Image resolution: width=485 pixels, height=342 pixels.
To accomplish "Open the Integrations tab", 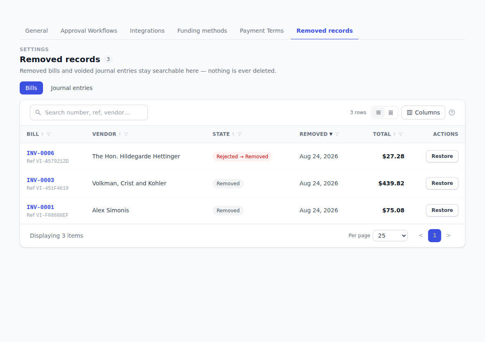I will pyautogui.click(x=147, y=31).
